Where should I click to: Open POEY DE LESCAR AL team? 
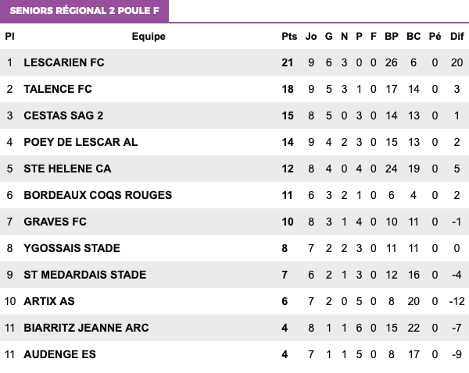coord(81,142)
